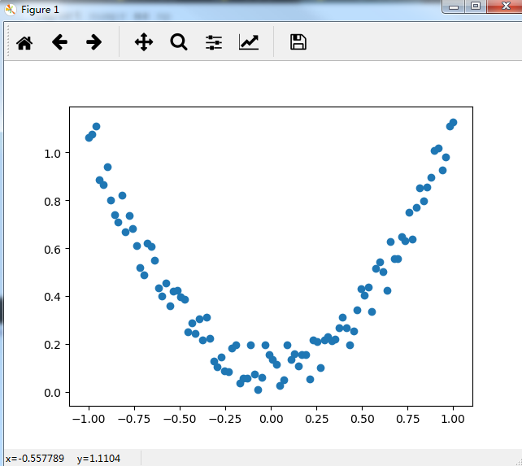This screenshot has height=466, width=522.
Task: Open the Edit axis and curve parameters dialog
Action: tap(249, 42)
